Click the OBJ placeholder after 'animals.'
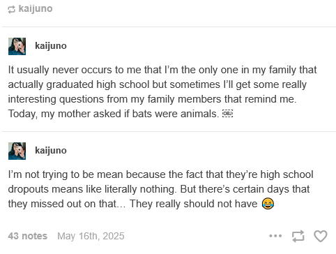The image size is (336, 254). (x=228, y=114)
